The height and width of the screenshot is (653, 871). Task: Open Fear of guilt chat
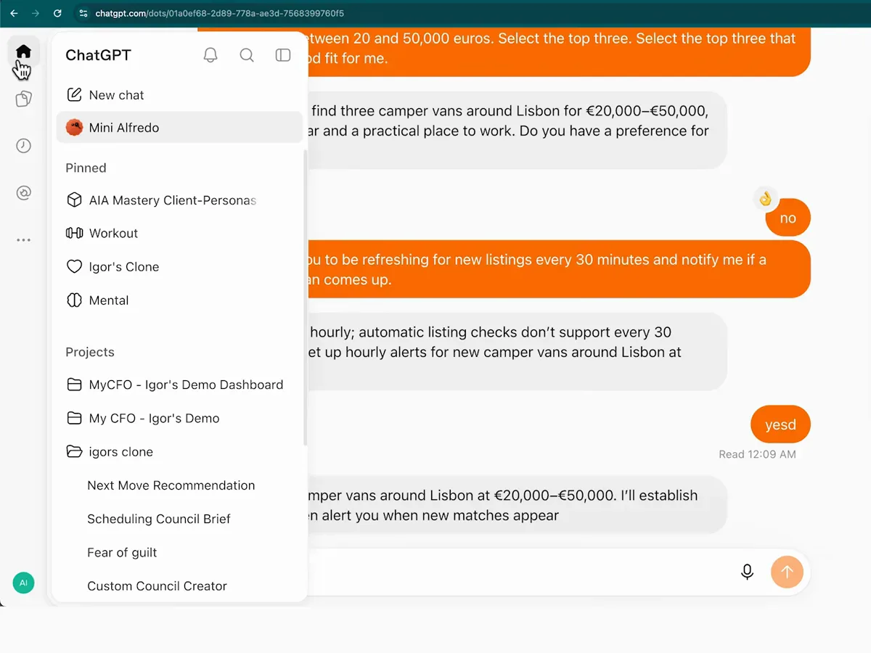pos(122,552)
